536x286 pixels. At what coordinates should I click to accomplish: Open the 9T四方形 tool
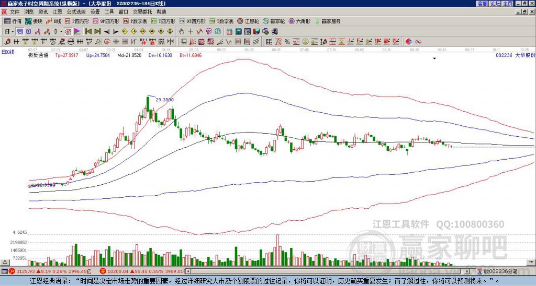tap(193, 21)
